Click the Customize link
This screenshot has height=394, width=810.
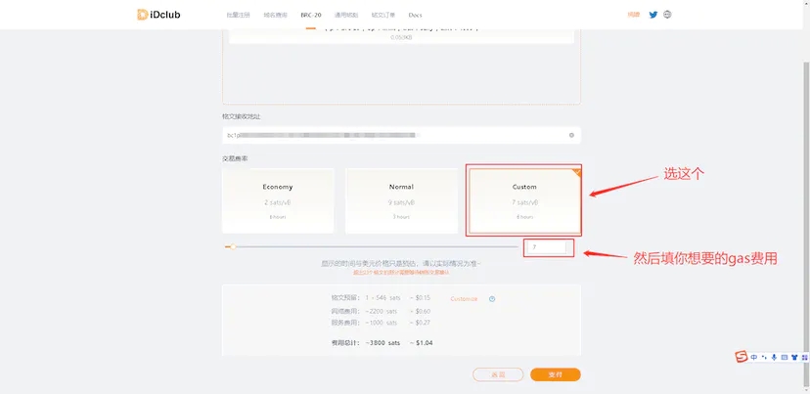(x=464, y=299)
